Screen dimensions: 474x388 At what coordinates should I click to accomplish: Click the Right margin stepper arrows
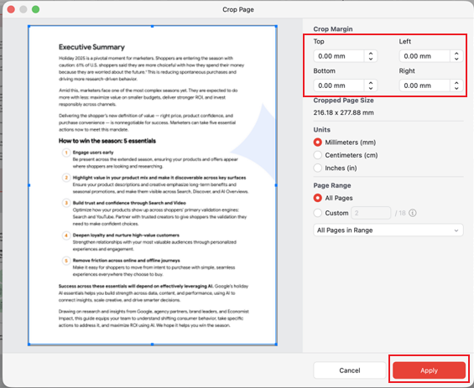coord(456,85)
